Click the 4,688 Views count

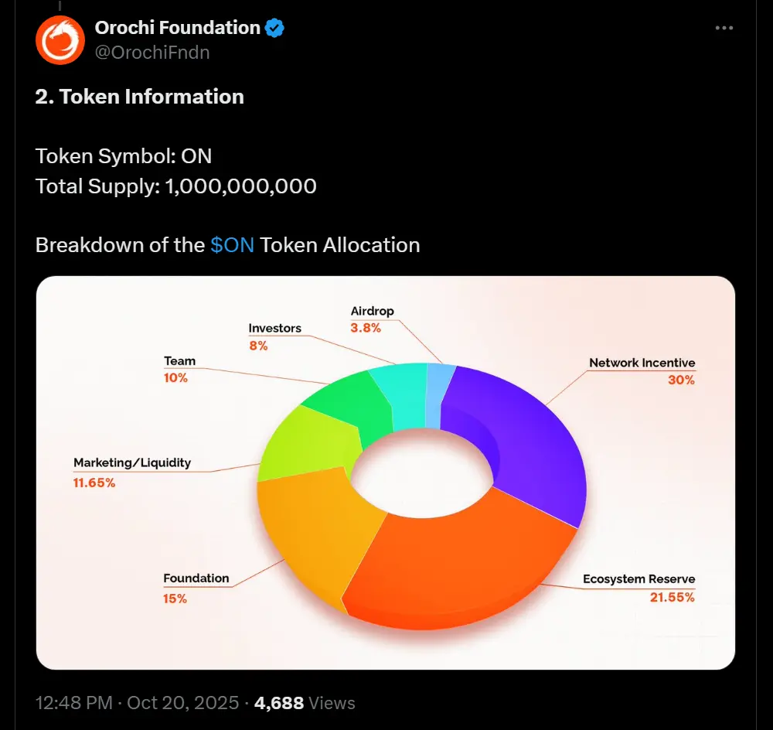(305, 703)
